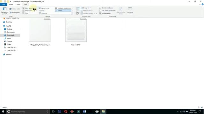Select Local Disk (C:) in sidebar
This screenshot has width=204, height=114.
point(10,47)
